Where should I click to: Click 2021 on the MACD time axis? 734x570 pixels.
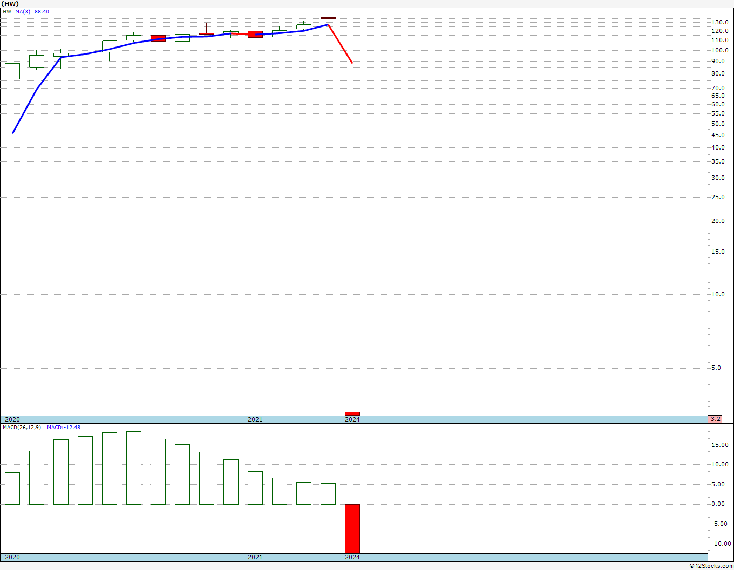pos(255,557)
